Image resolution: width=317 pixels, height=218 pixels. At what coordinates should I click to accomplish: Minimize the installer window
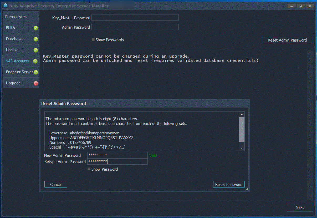point(292,6)
